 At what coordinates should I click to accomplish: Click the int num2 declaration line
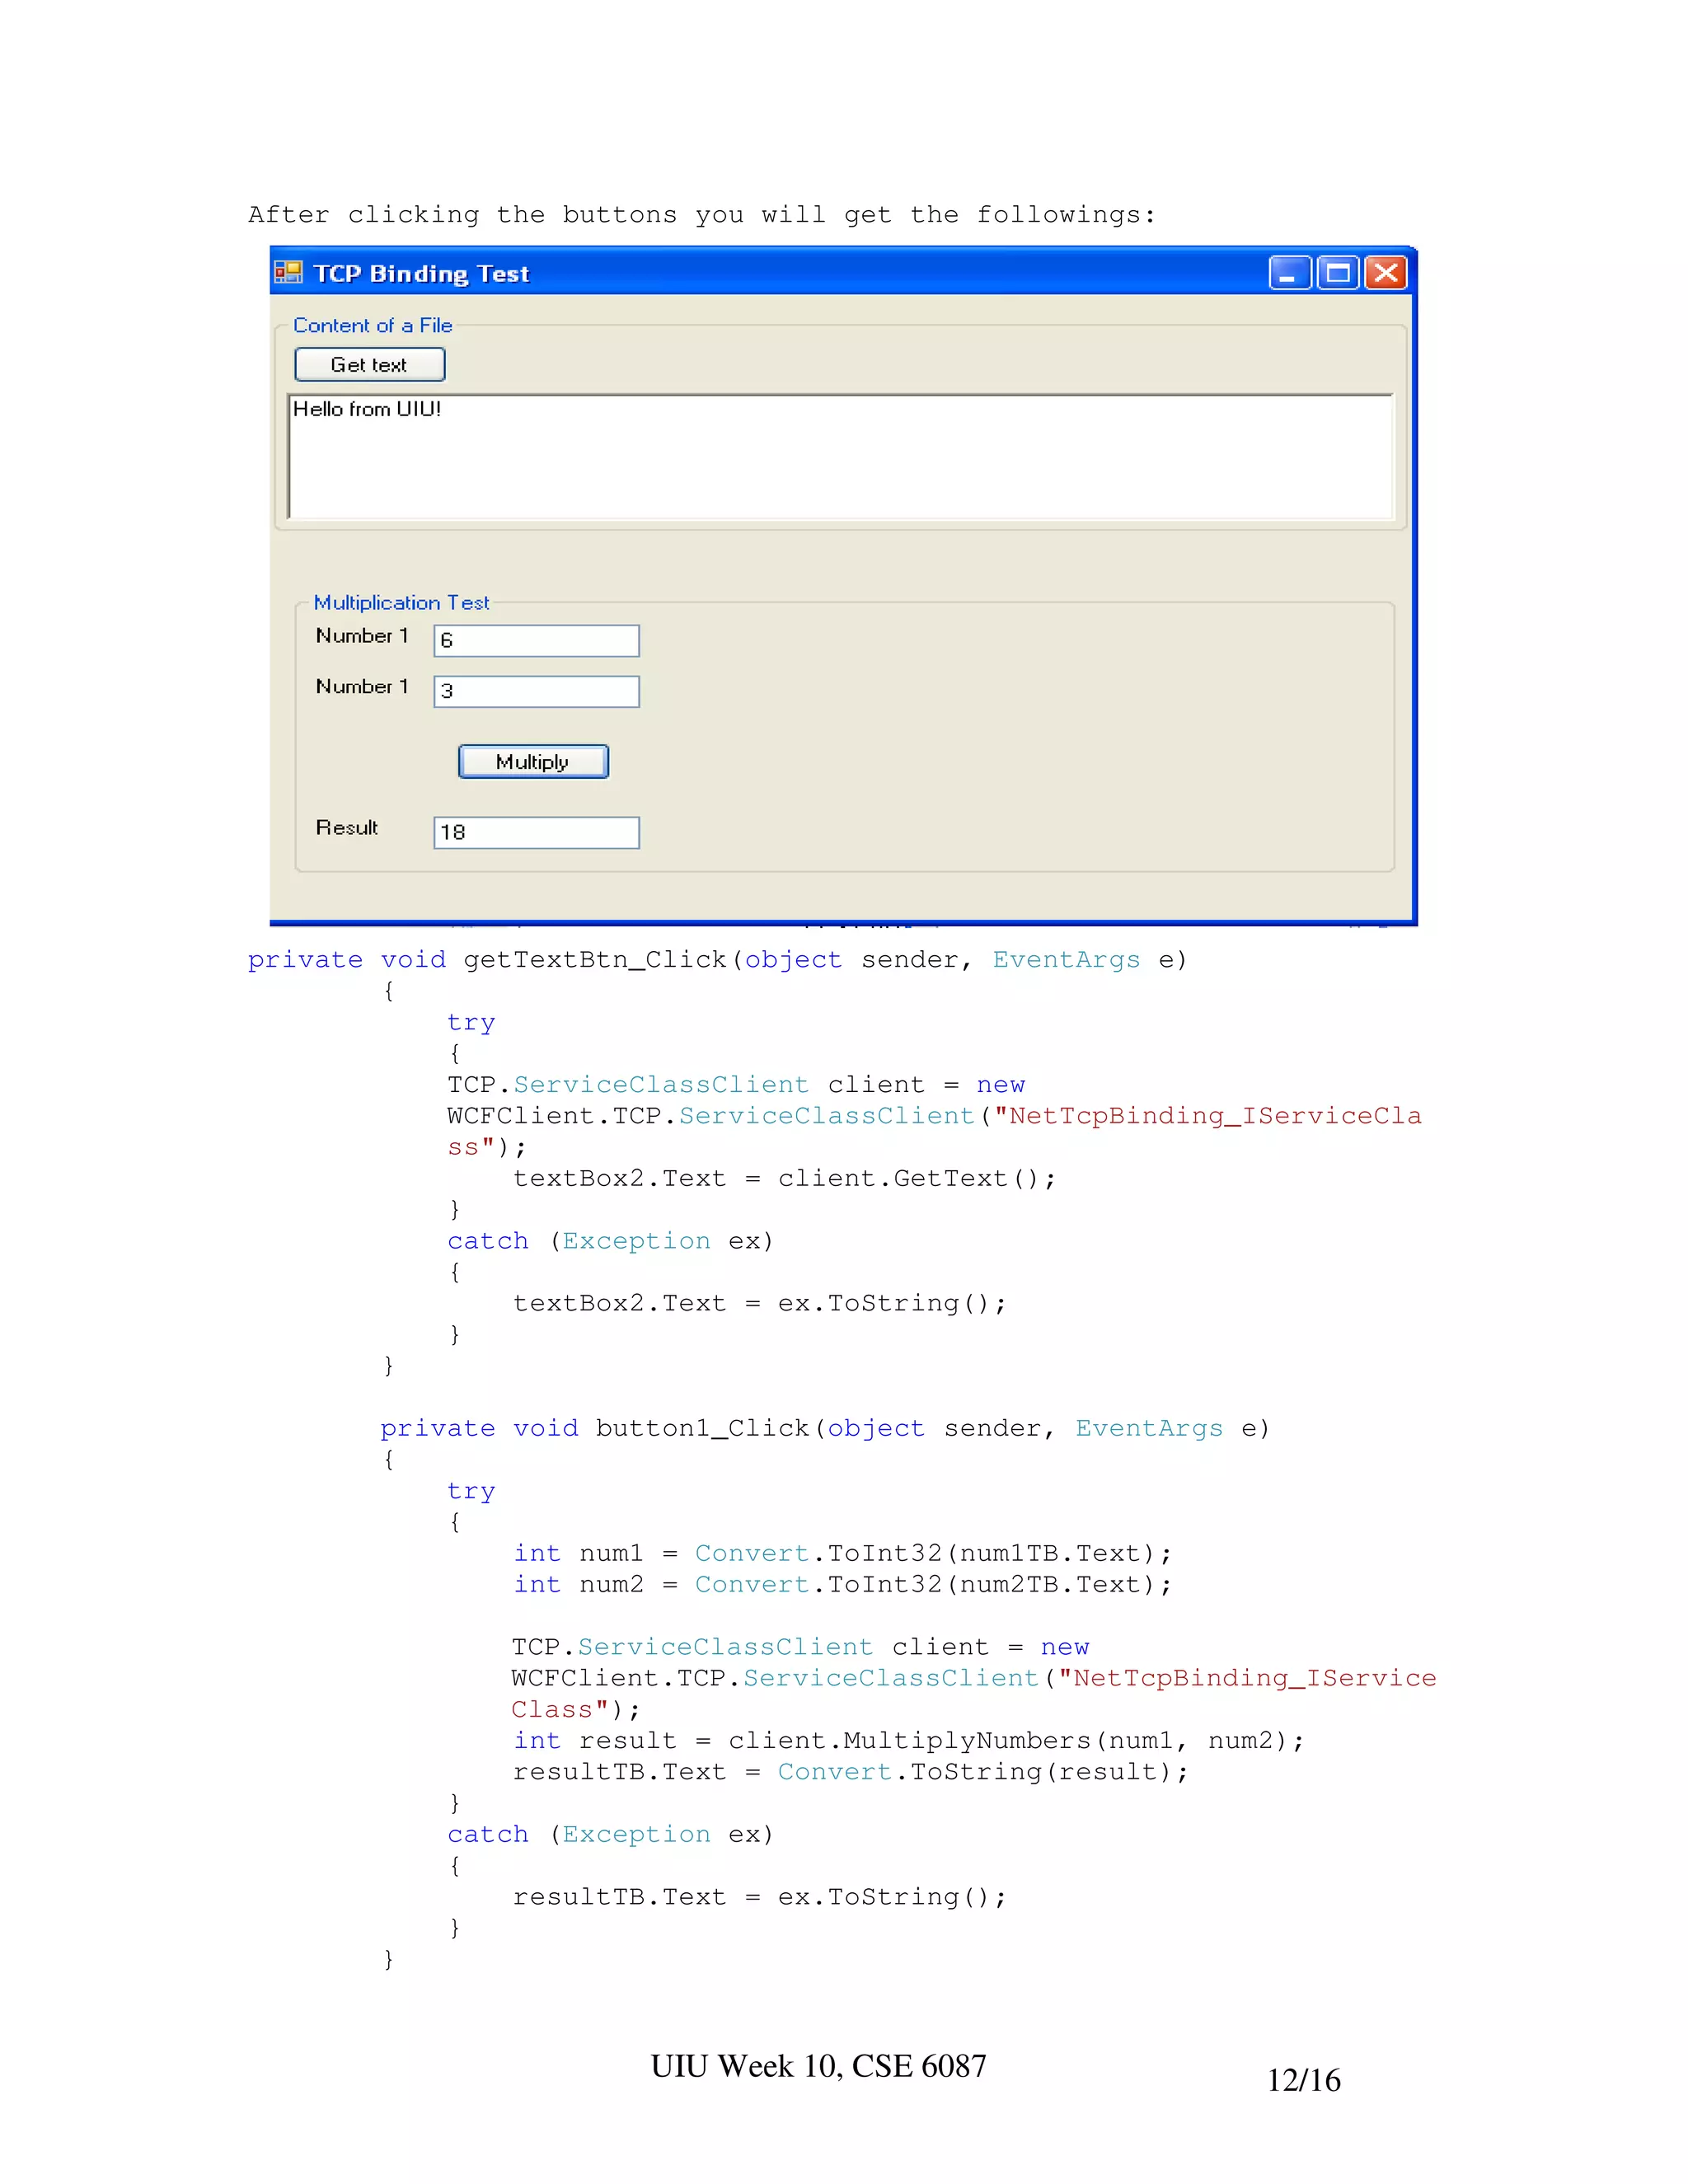pyautogui.click(x=842, y=1585)
